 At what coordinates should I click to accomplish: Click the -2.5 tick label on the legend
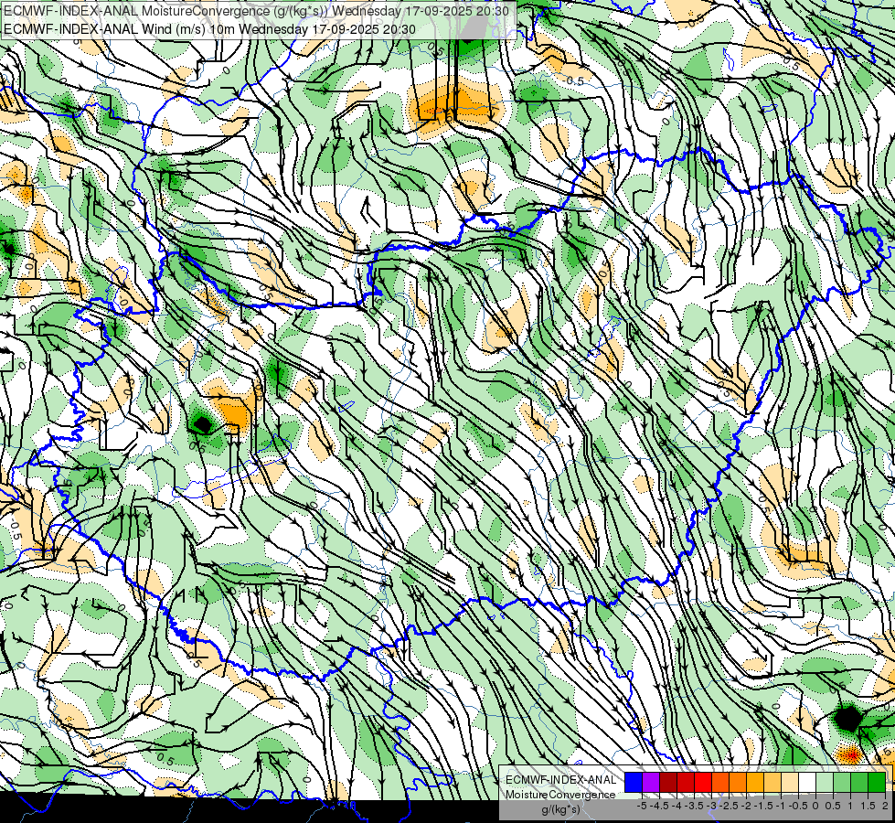(729, 806)
